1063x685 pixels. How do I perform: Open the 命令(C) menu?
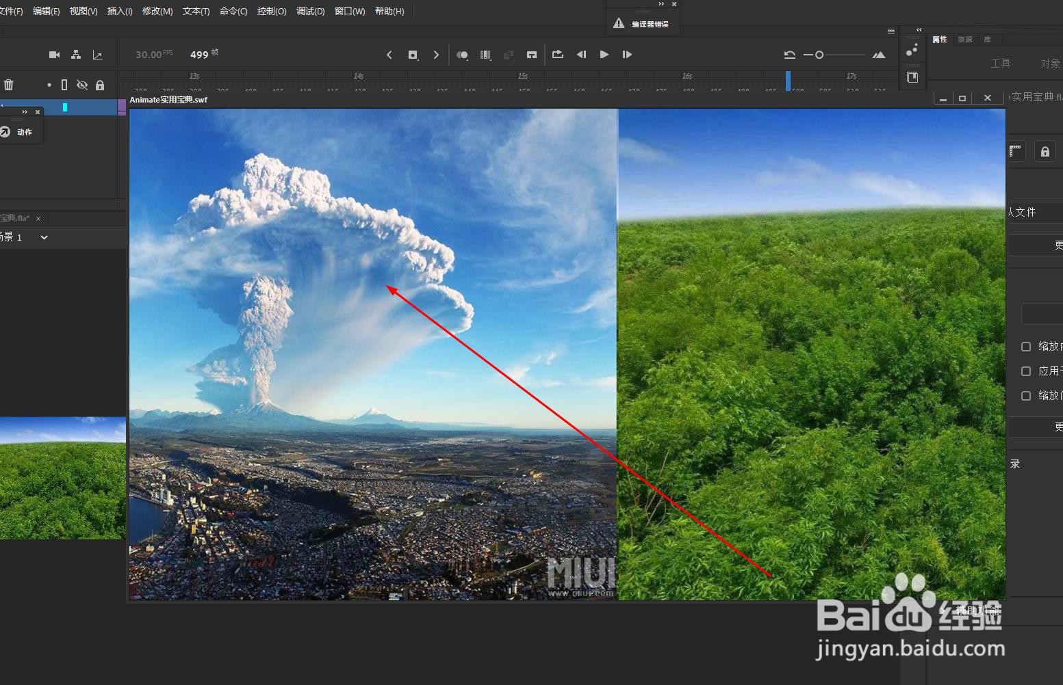(233, 12)
